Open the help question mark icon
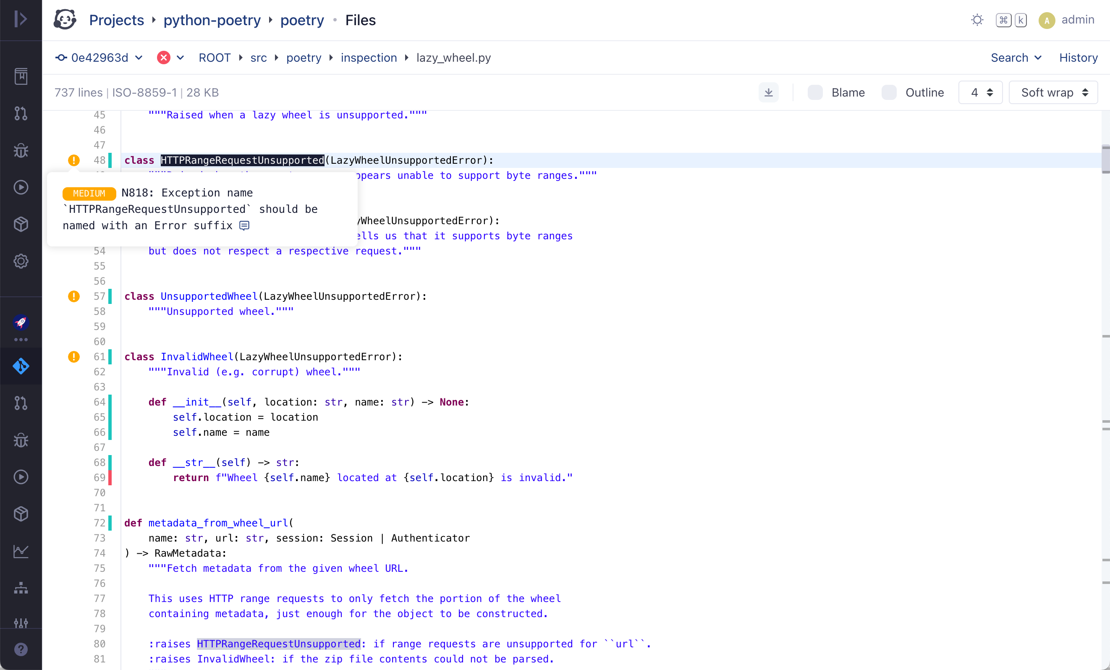The width and height of the screenshot is (1110, 670). pyautogui.click(x=21, y=649)
